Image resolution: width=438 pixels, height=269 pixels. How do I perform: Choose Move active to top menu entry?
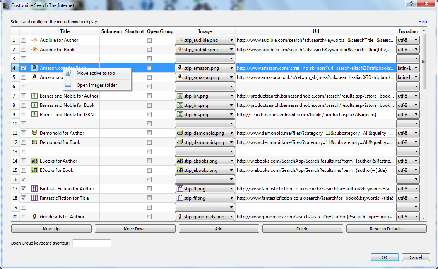pyautogui.click(x=97, y=73)
